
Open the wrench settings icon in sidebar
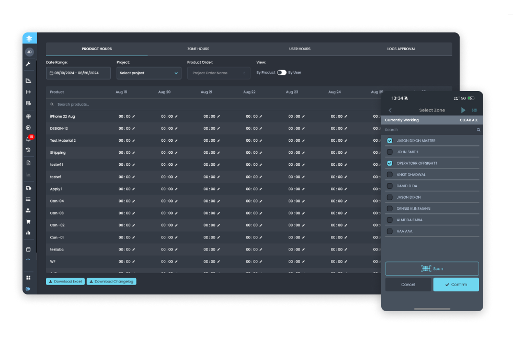point(28,64)
